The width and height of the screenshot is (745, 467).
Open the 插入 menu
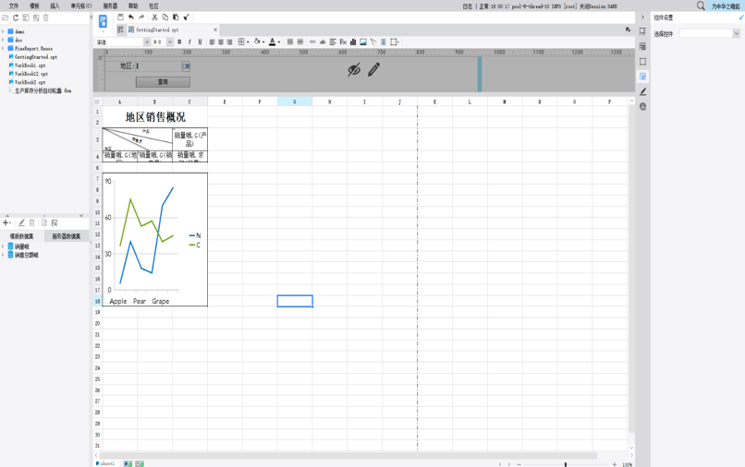(55, 6)
